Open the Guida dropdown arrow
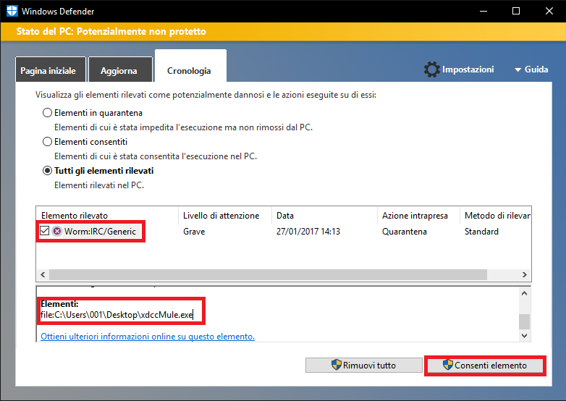 [x=518, y=70]
